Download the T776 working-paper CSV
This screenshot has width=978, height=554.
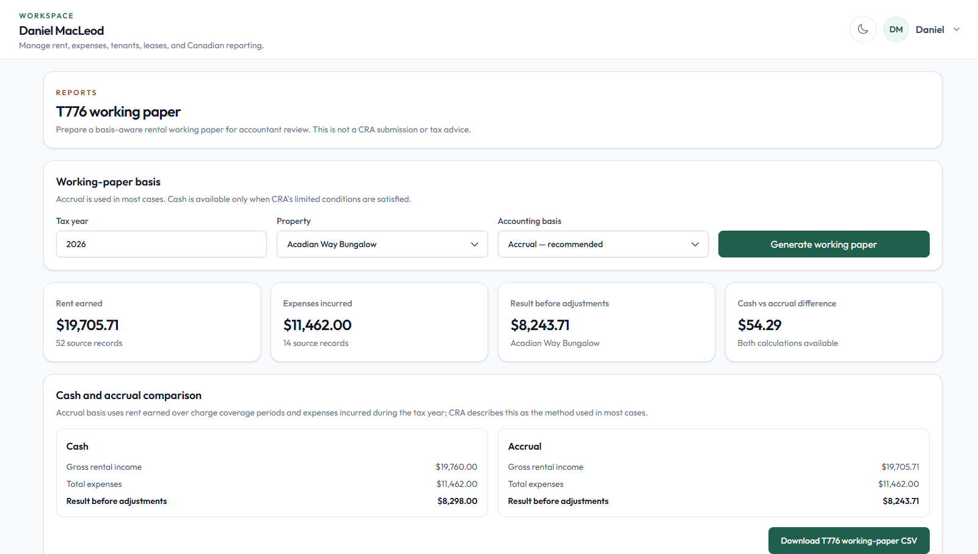click(848, 541)
